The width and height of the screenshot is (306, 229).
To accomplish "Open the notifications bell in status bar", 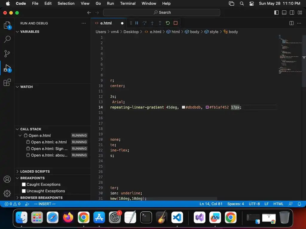I will [x=299, y=204].
